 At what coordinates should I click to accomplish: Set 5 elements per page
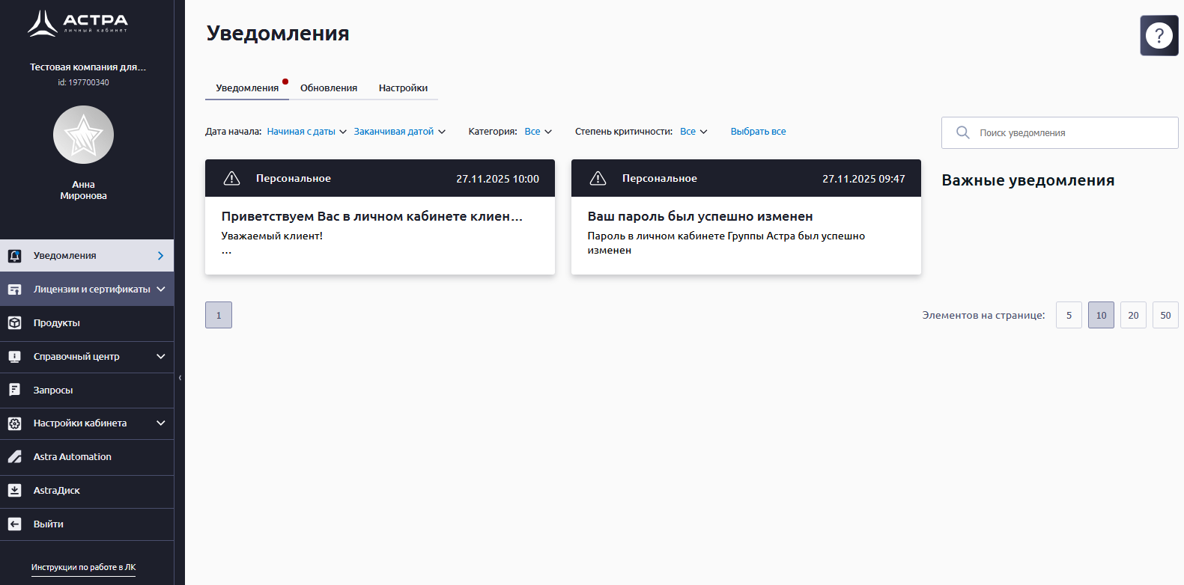point(1069,315)
